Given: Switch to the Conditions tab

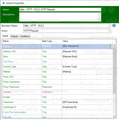Looking at the screenshot, I should pos(25,36).
